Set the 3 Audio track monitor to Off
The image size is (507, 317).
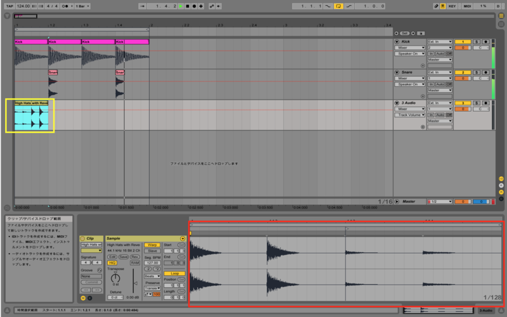449,115
